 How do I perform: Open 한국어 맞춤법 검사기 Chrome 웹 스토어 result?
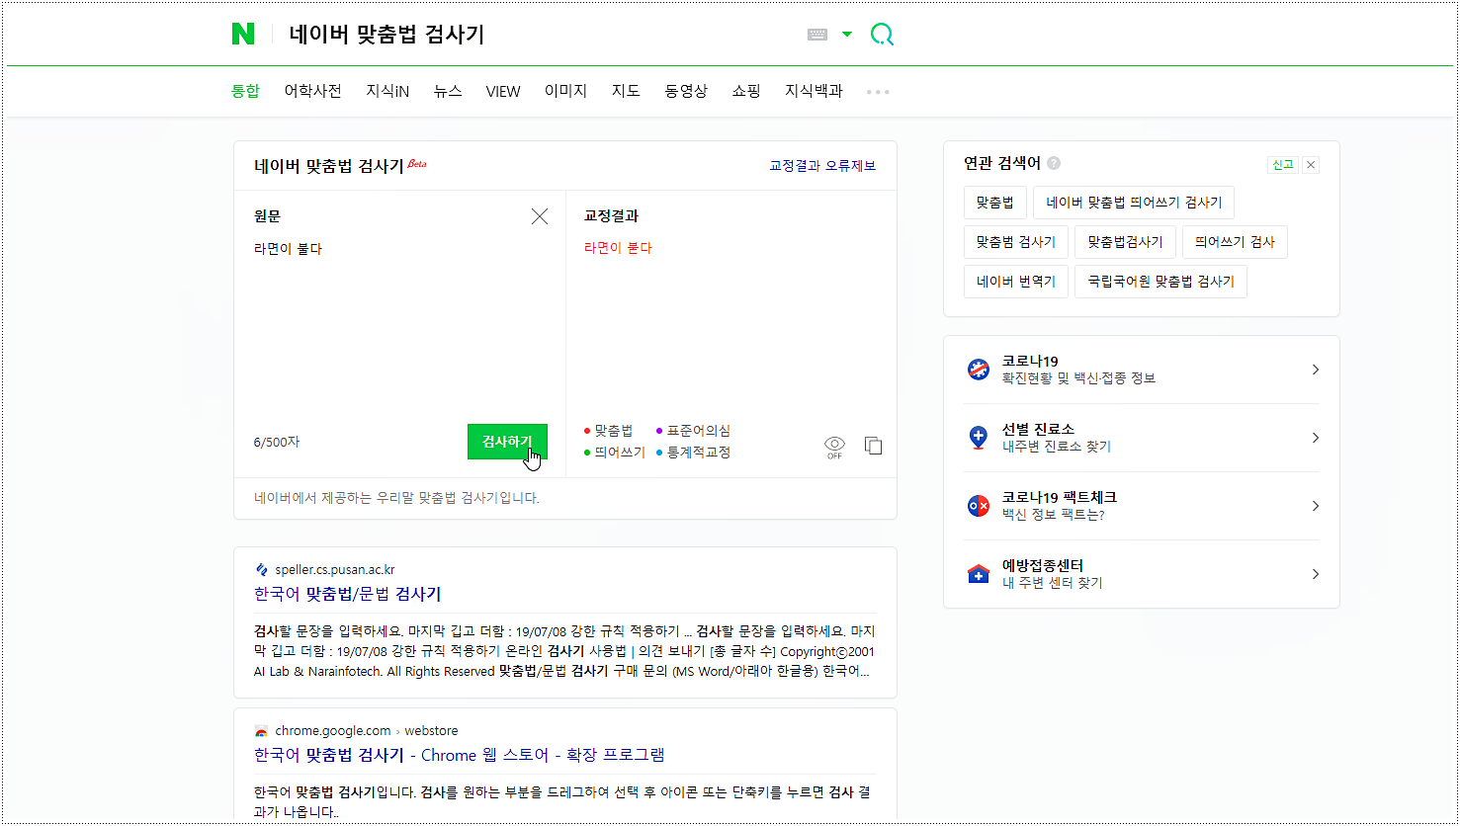460,755
